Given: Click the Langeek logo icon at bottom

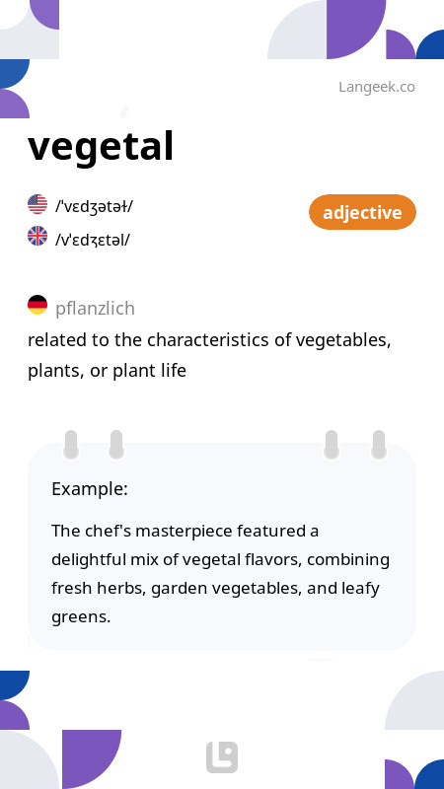Looking at the screenshot, I should pyautogui.click(x=222, y=757).
